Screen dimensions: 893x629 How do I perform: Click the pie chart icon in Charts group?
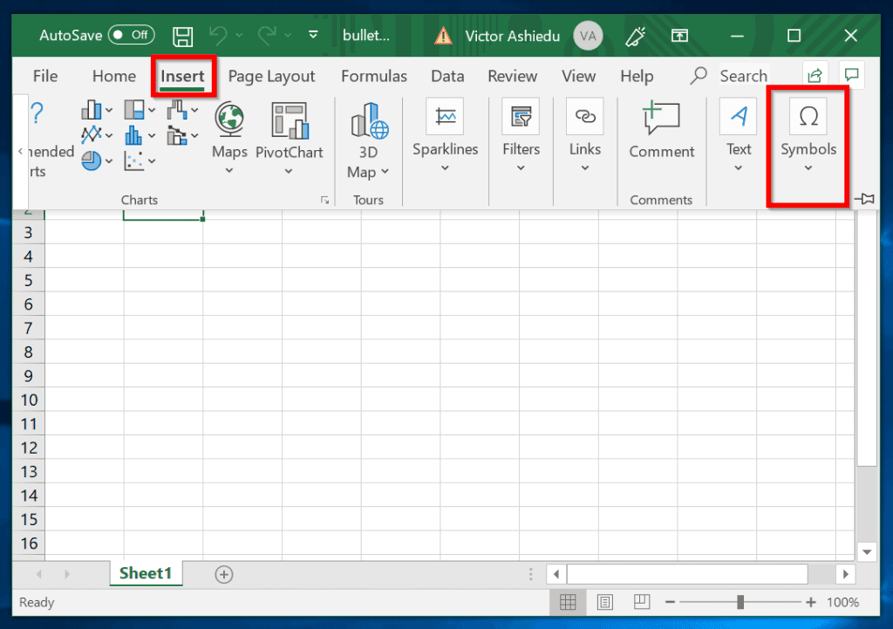click(x=90, y=160)
